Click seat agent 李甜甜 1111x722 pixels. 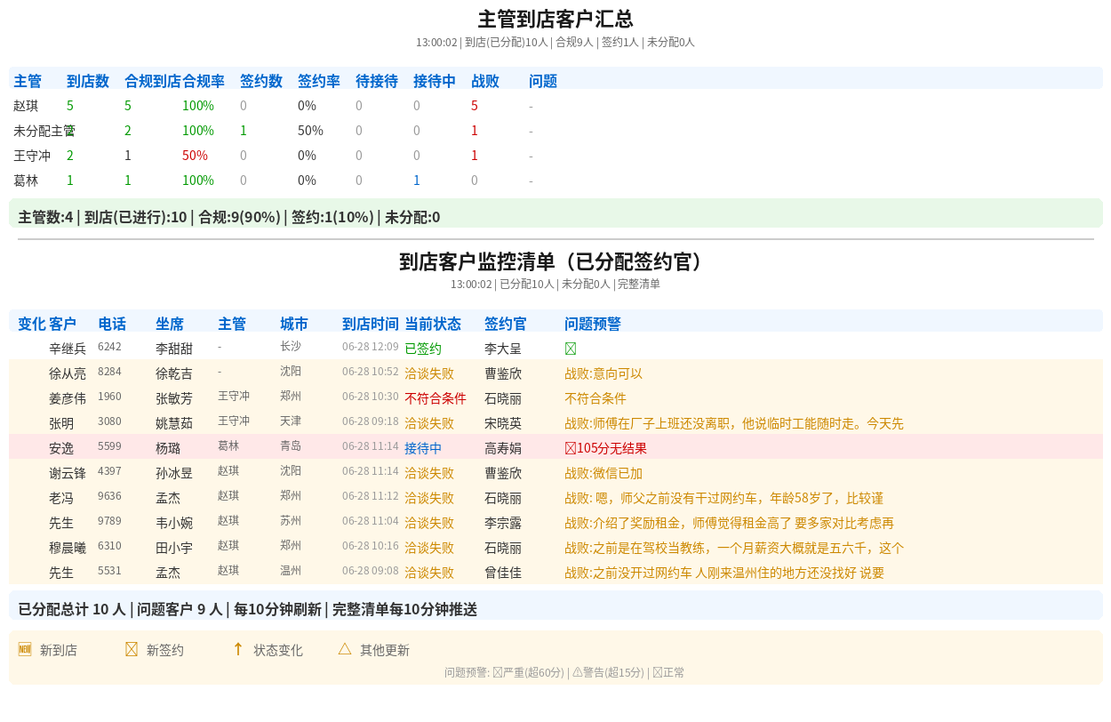174,349
